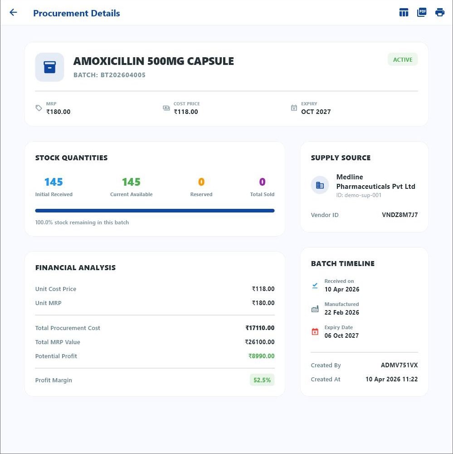Click the red Expiry Date calendar icon
This screenshot has height=454, width=453.
315,332
